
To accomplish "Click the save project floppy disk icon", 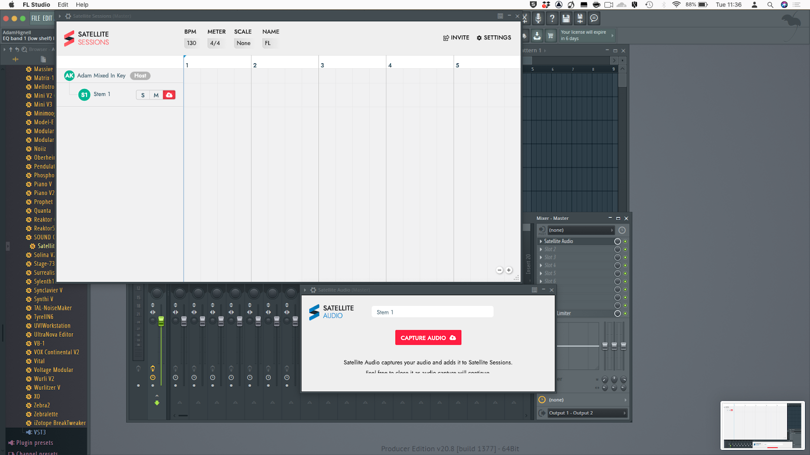I will tap(566, 18).
